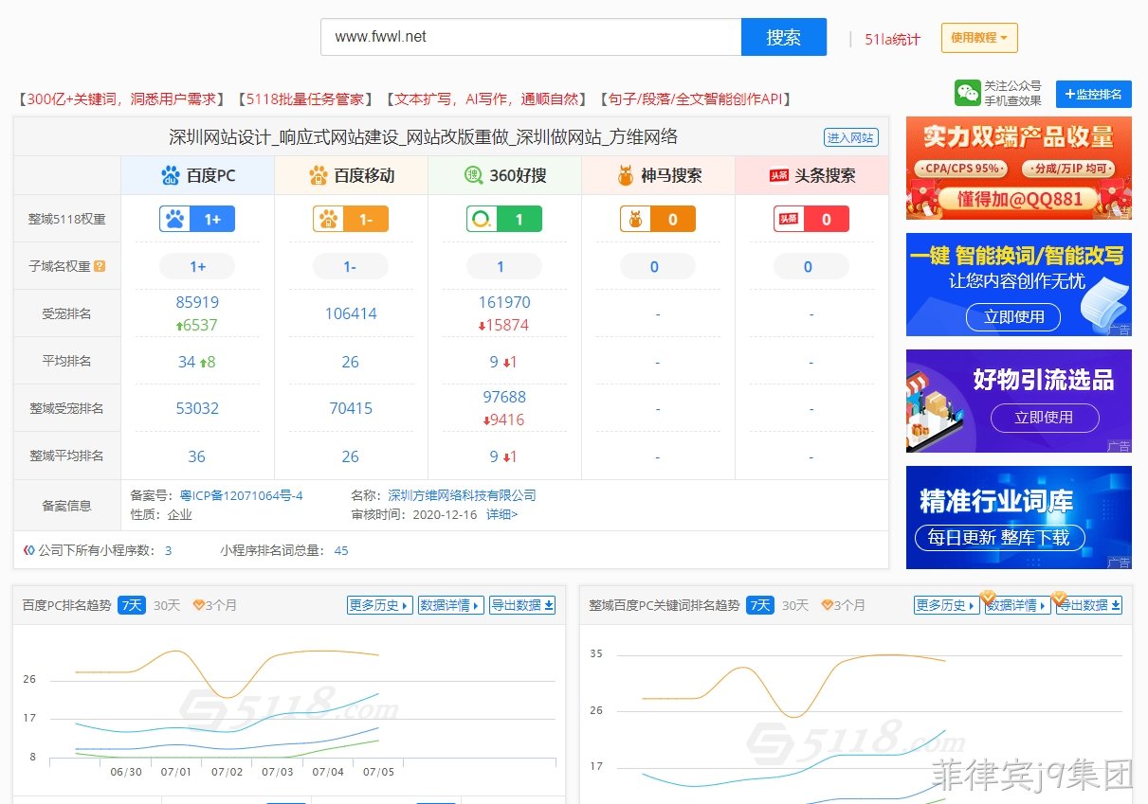Click the 百度PC 子域名权重 pill 1+
1148x804 pixels.
[197, 266]
